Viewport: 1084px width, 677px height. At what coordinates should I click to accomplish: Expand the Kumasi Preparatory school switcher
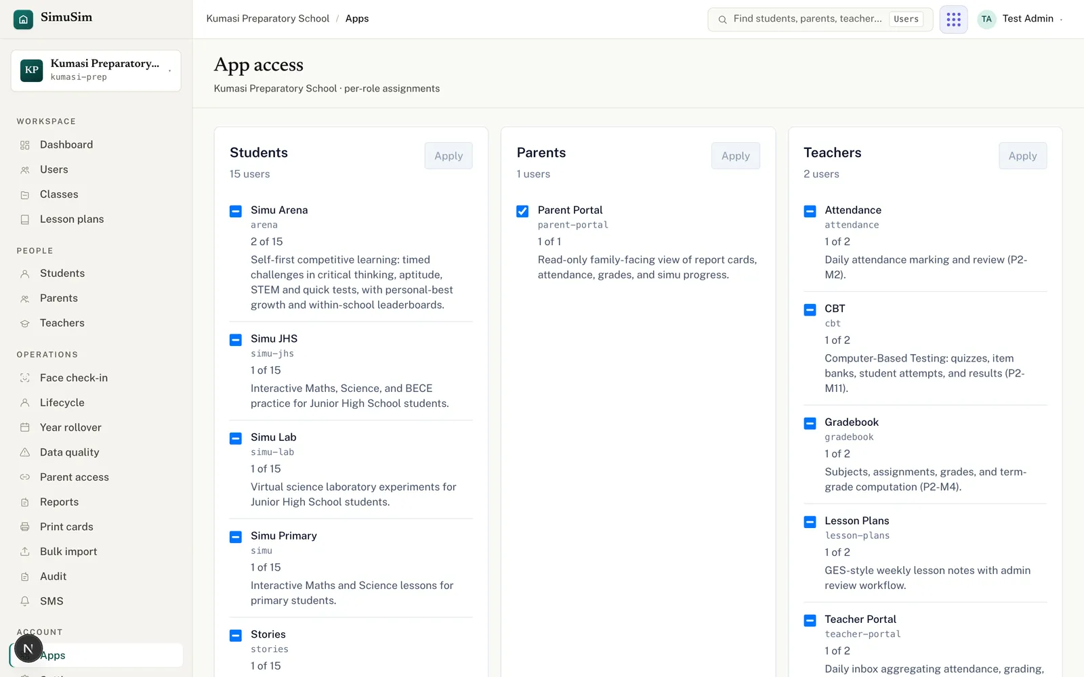[x=96, y=70]
